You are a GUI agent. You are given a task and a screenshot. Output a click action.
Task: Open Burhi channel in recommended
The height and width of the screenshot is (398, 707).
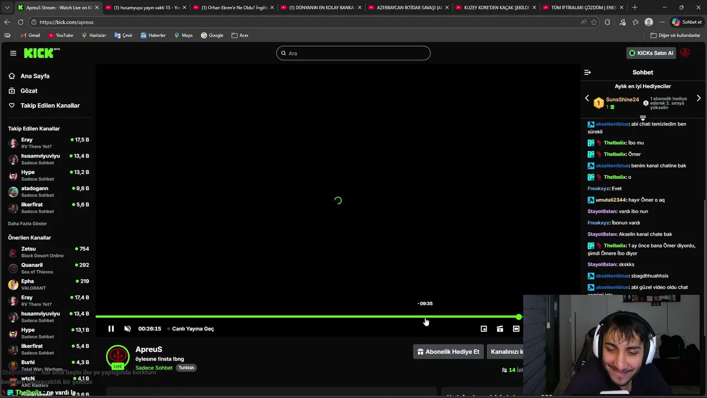click(49, 365)
